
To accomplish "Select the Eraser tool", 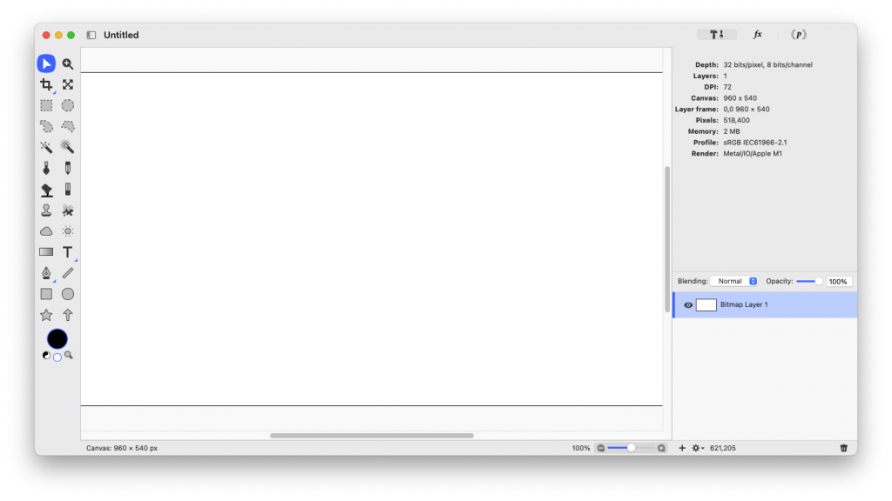I will coord(68,189).
